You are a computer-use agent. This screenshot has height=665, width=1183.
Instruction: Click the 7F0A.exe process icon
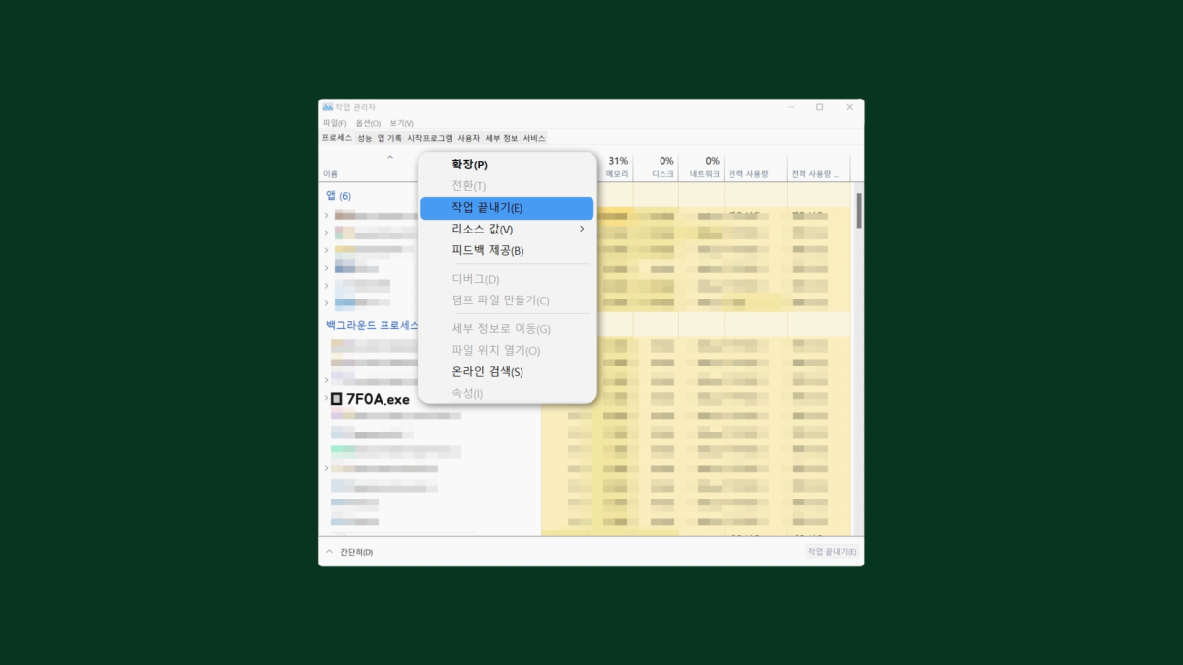(336, 399)
